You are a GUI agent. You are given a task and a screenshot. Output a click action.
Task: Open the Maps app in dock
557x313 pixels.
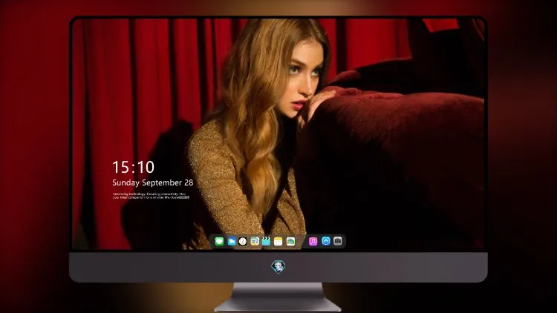[255, 241]
